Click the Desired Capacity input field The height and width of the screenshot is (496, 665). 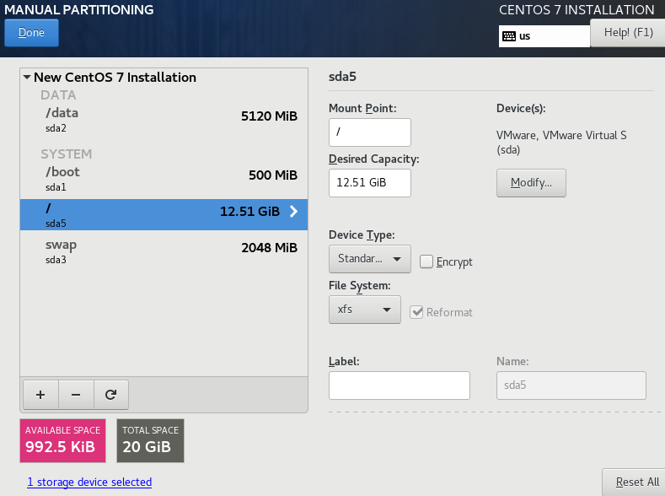[x=370, y=183]
